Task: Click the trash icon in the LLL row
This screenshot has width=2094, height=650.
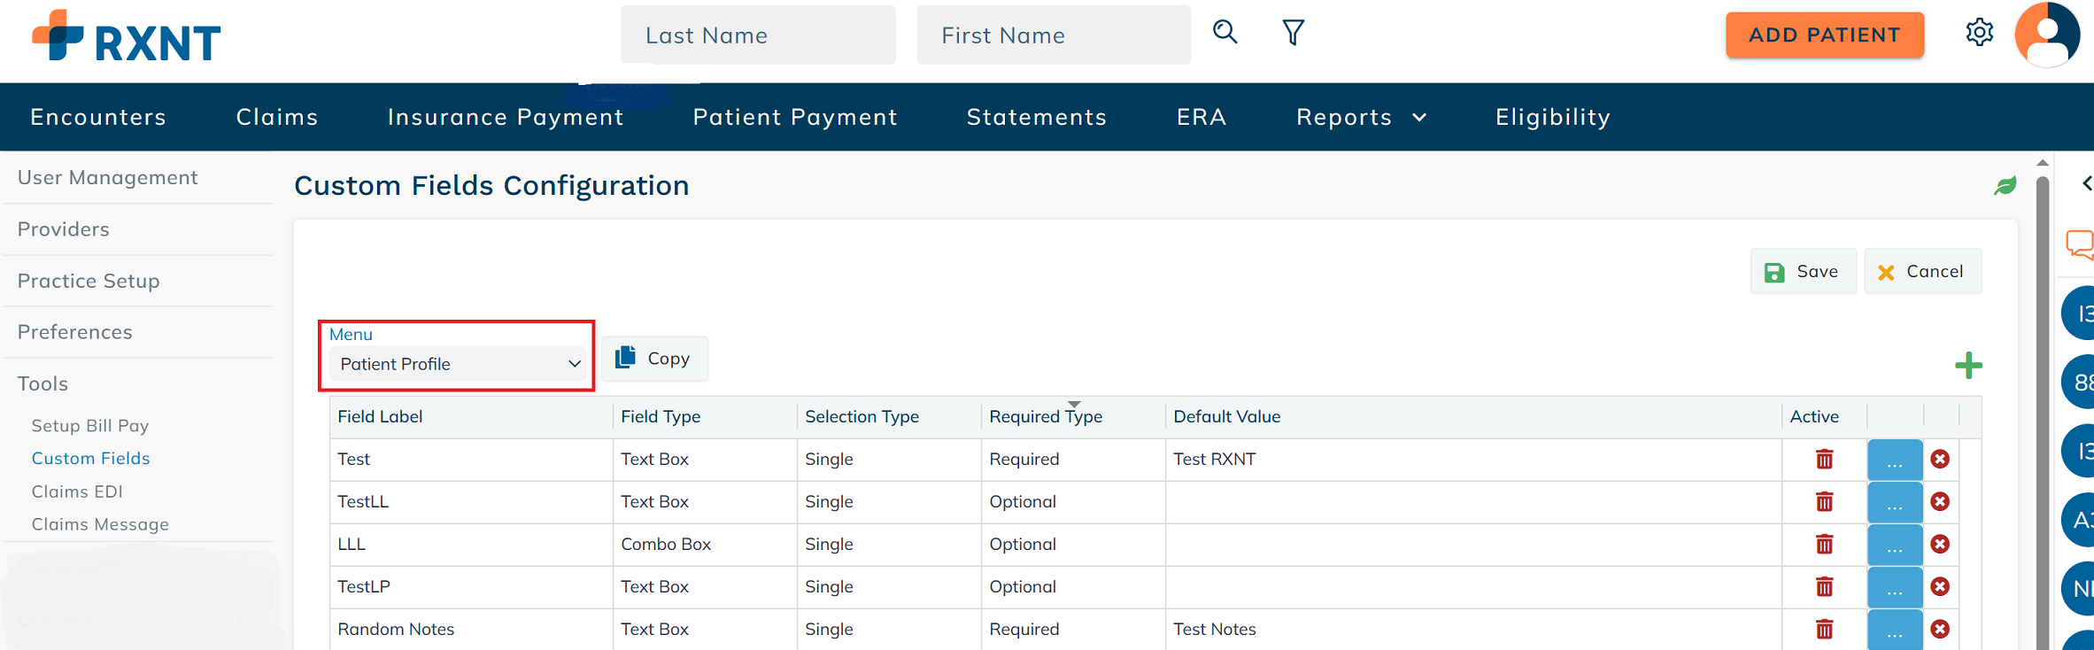Action: click(1824, 545)
